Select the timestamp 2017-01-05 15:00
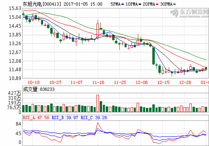 click(83, 4)
